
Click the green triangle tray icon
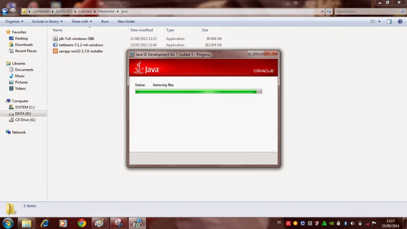[324, 223]
